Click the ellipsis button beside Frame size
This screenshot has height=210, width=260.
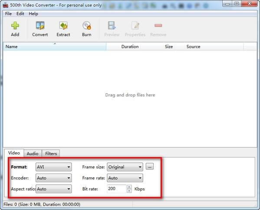click(x=150, y=167)
